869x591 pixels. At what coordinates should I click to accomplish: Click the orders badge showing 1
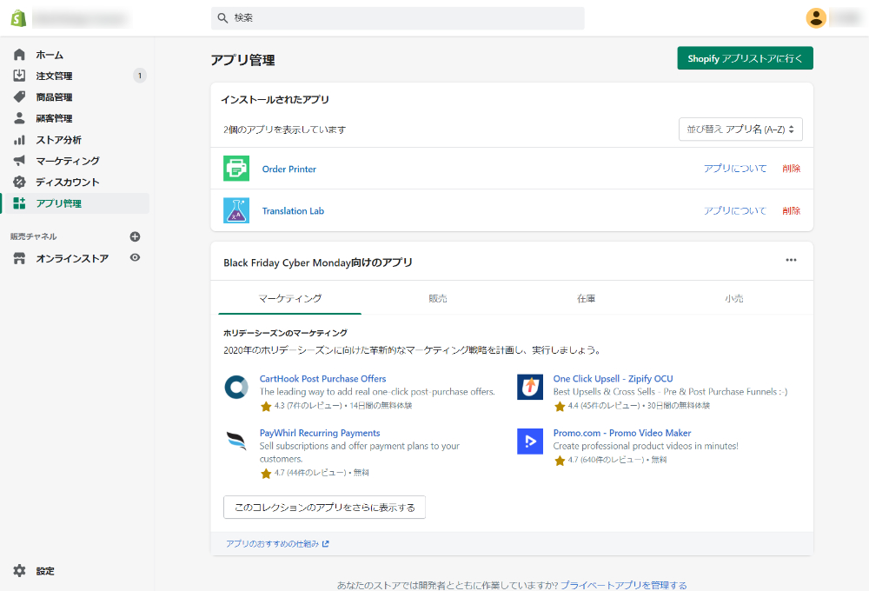point(140,76)
